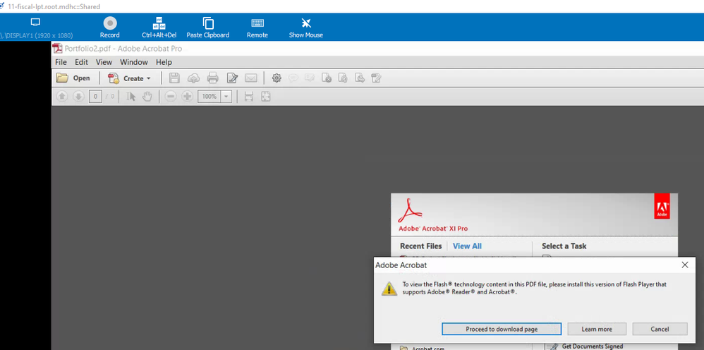Click the fit width scrolling icon
Screen dimensions: 704x350
pyautogui.click(x=249, y=96)
